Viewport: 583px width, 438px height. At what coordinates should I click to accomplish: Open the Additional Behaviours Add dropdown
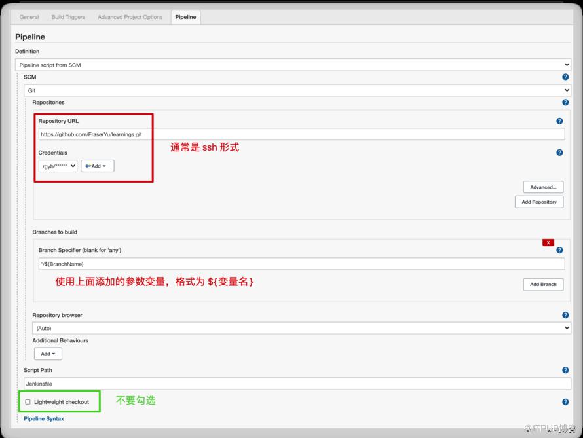[48, 354]
